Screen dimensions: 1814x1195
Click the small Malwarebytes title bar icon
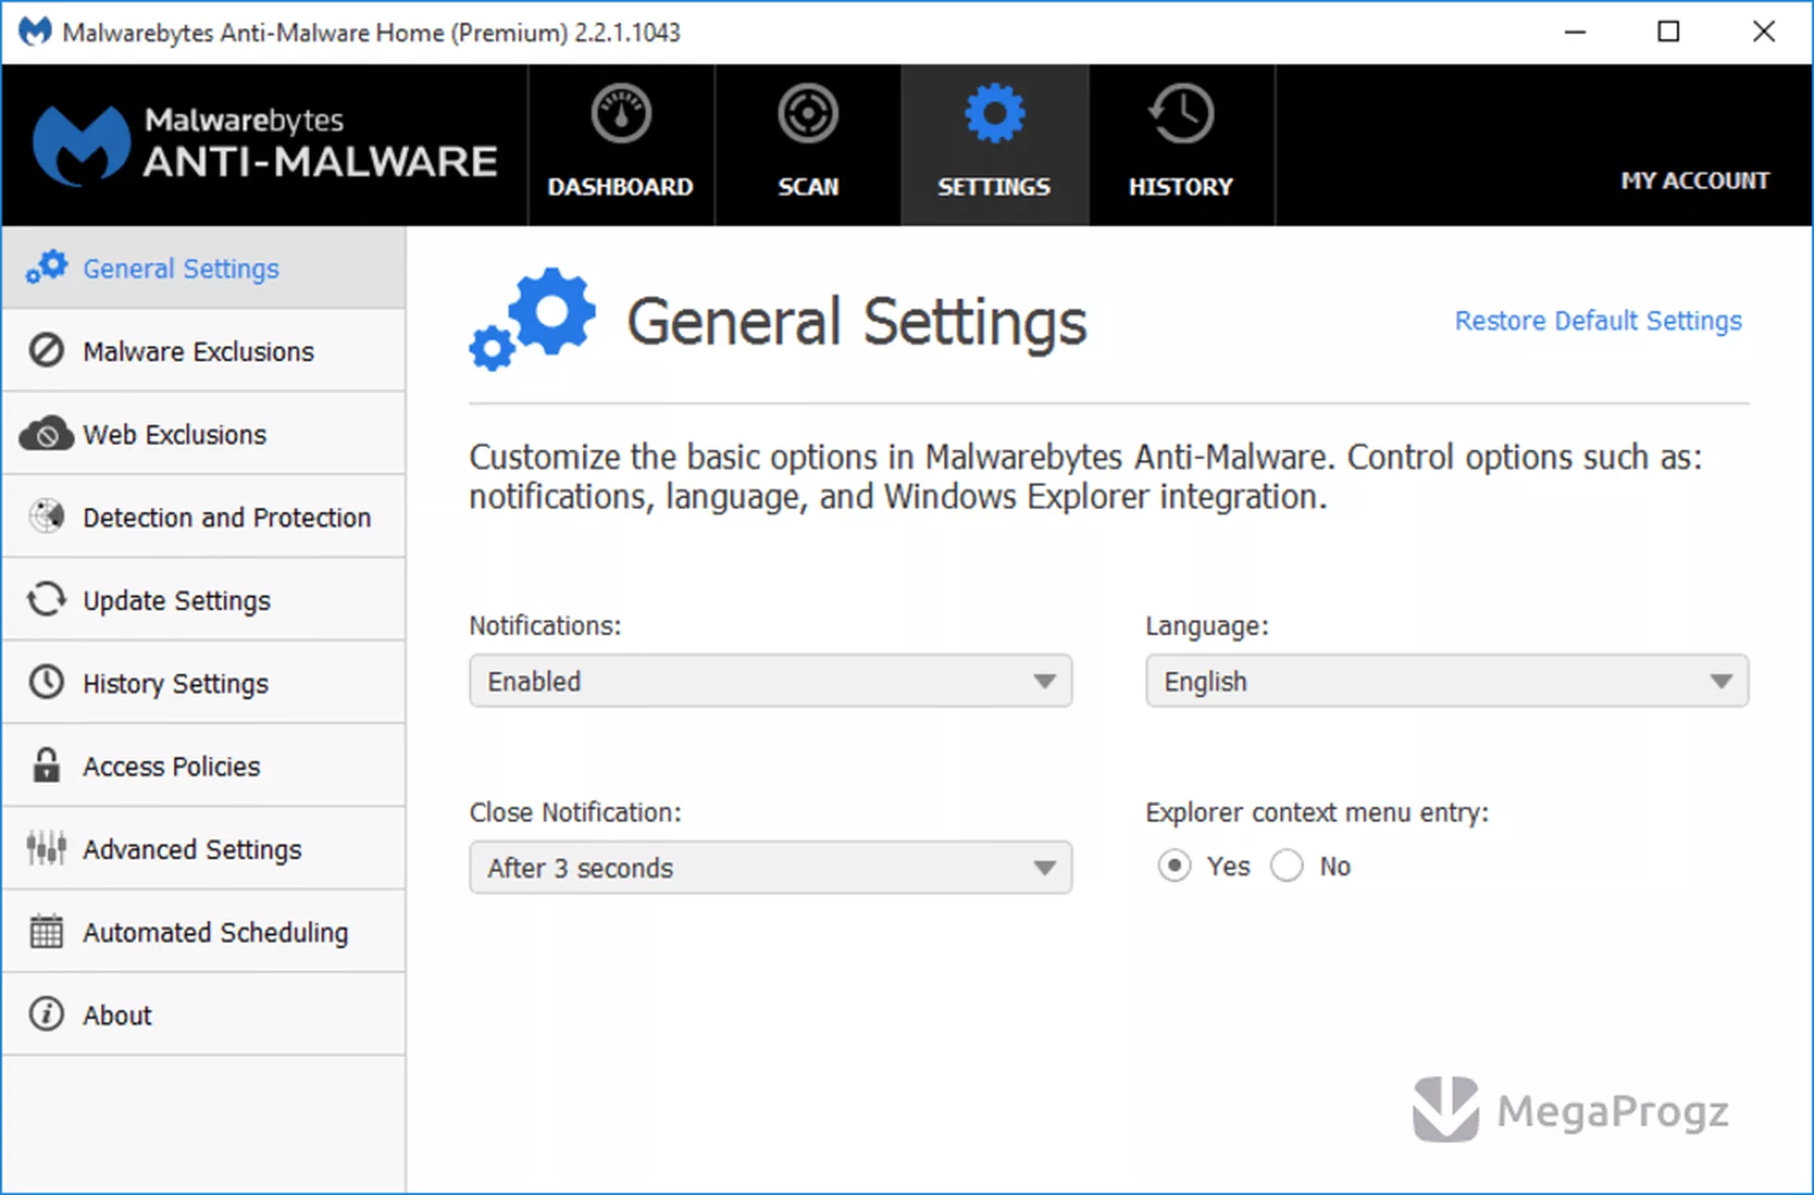[x=35, y=32]
